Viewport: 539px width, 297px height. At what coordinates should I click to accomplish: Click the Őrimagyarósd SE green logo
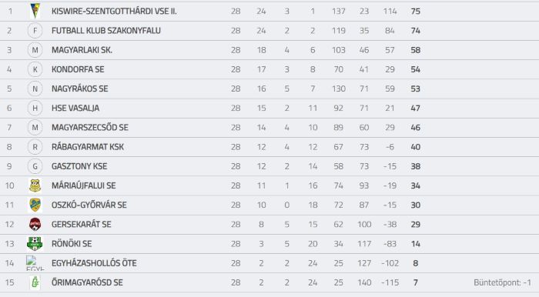coord(35,282)
